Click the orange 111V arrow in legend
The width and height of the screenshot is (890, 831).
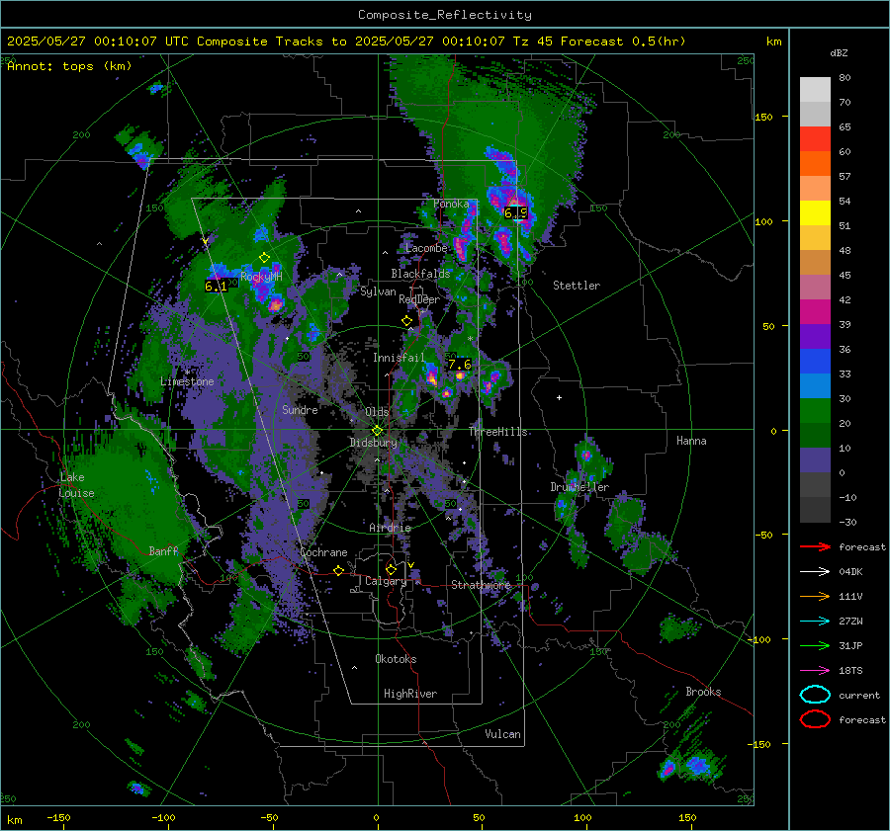pyautogui.click(x=815, y=596)
